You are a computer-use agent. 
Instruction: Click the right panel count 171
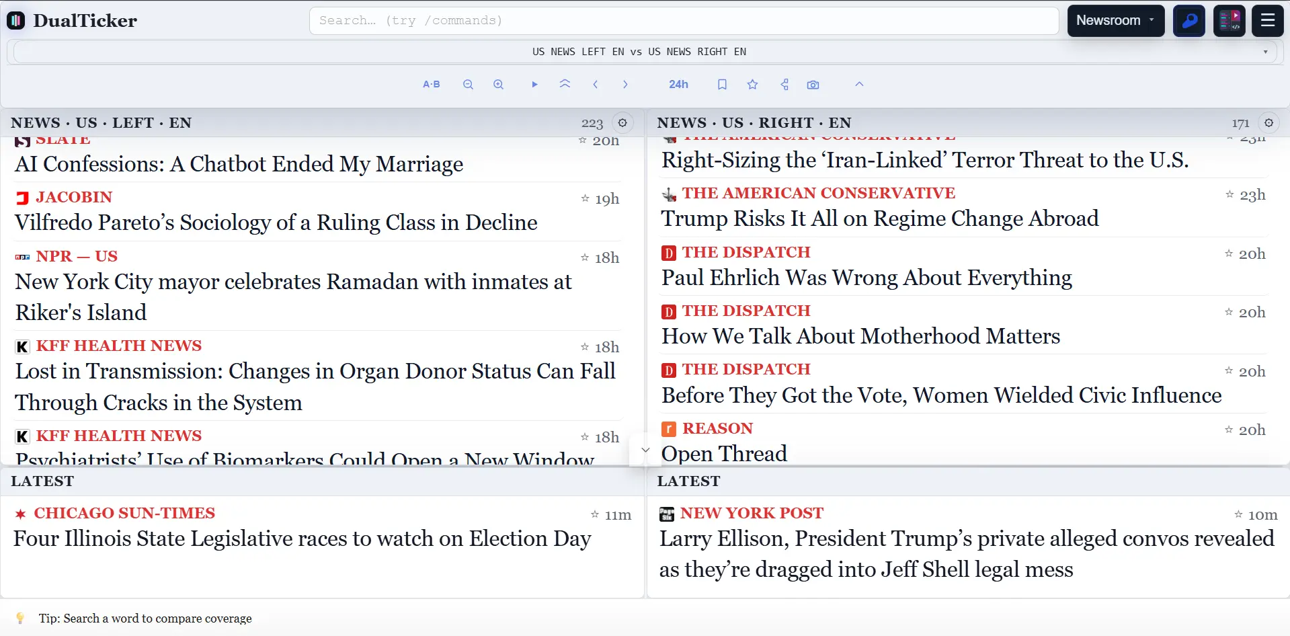[1240, 124]
